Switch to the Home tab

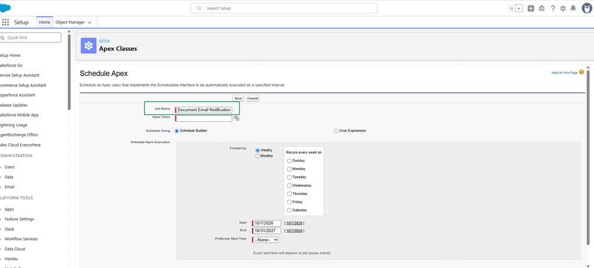point(44,22)
